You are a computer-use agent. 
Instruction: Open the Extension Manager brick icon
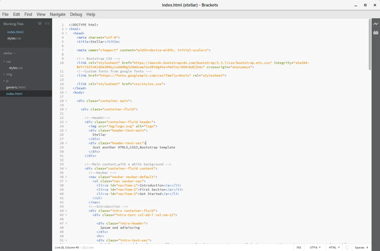coord(376,32)
